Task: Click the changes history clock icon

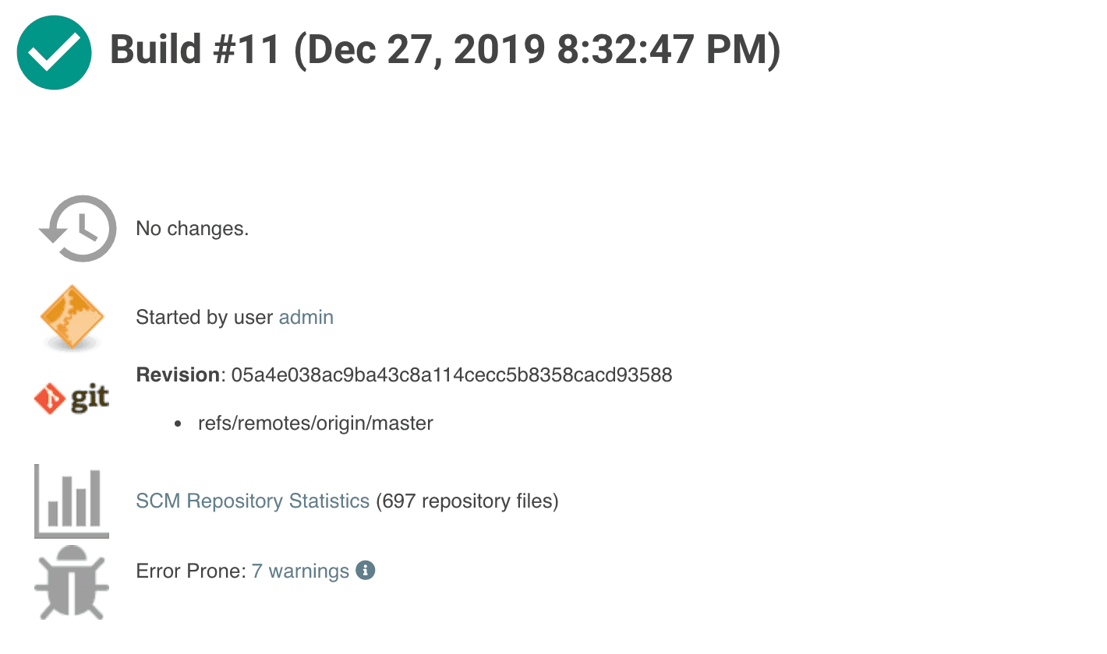Action: [77, 228]
